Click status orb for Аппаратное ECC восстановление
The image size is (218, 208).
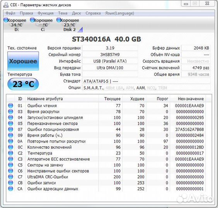pos(10,159)
